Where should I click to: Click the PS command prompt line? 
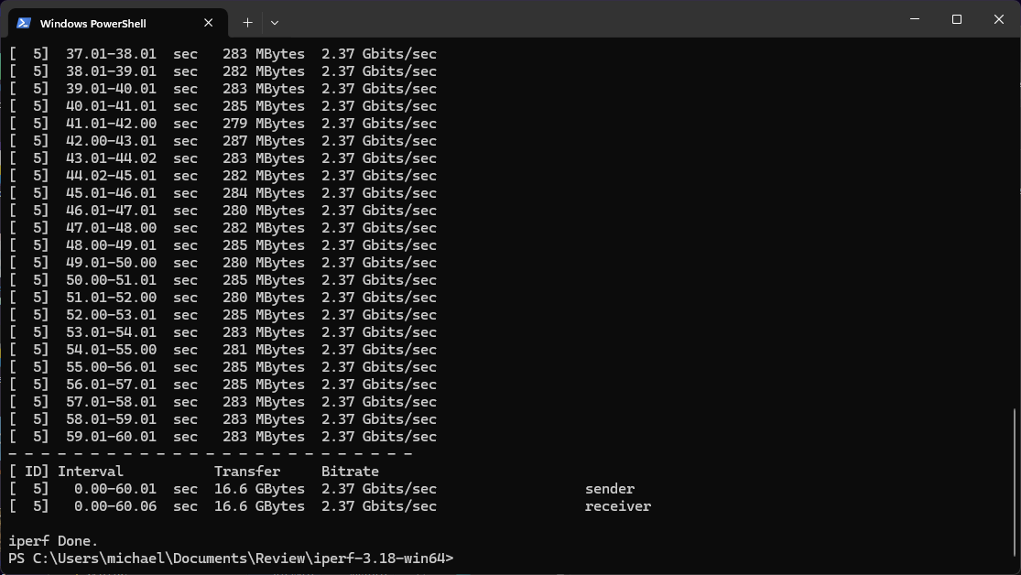click(231, 559)
